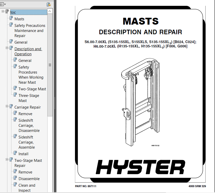Click Sideshift Carriage Disassemble icon
This screenshot has width=215, height=193.
15,120
